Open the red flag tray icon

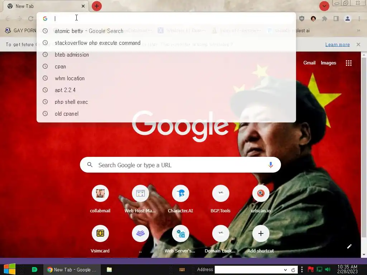311,270
